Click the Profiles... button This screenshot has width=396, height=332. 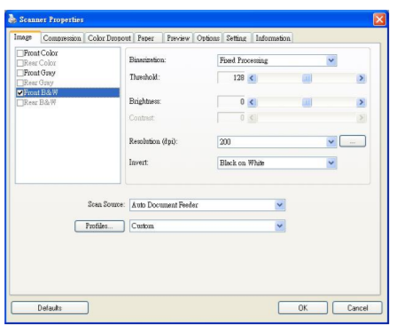pyautogui.click(x=99, y=226)
